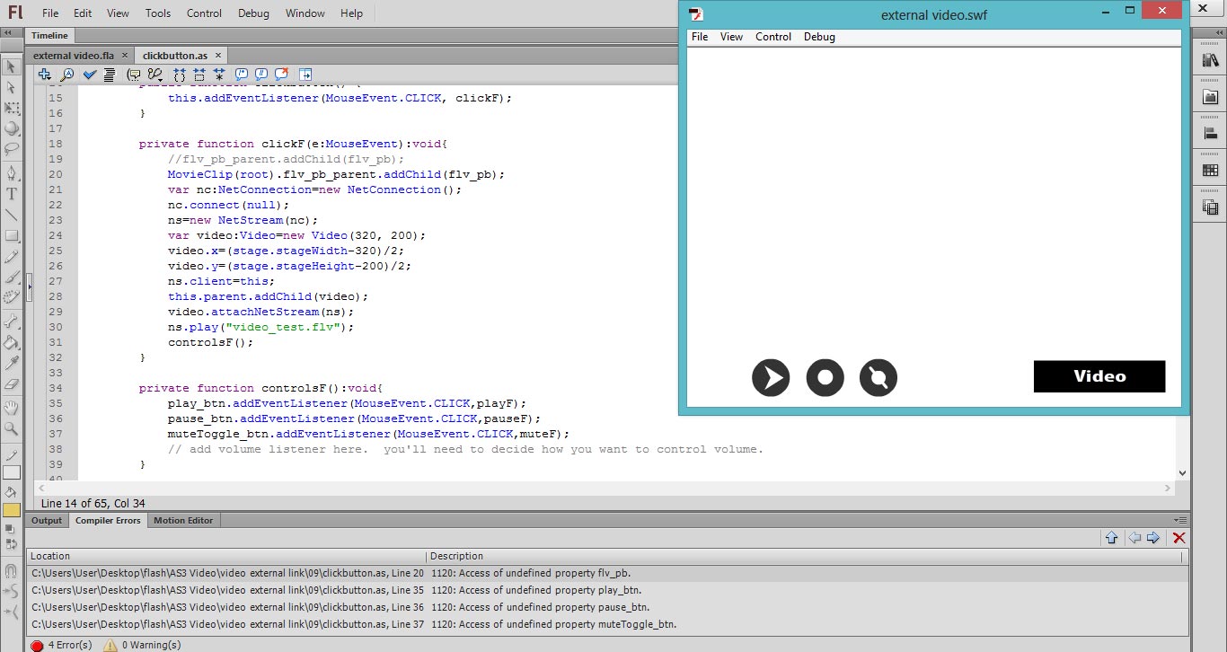Click the Apply Line Comment icon

[261, 75]
